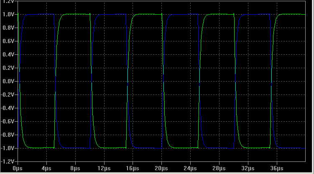
Task: Click the 4µs time axis label
Action: click(x=46, y=169)
